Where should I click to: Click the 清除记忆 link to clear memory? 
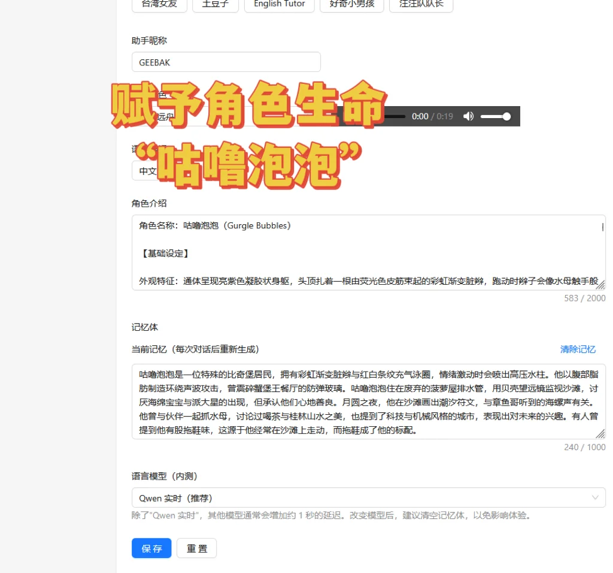(x=578, y=349)
